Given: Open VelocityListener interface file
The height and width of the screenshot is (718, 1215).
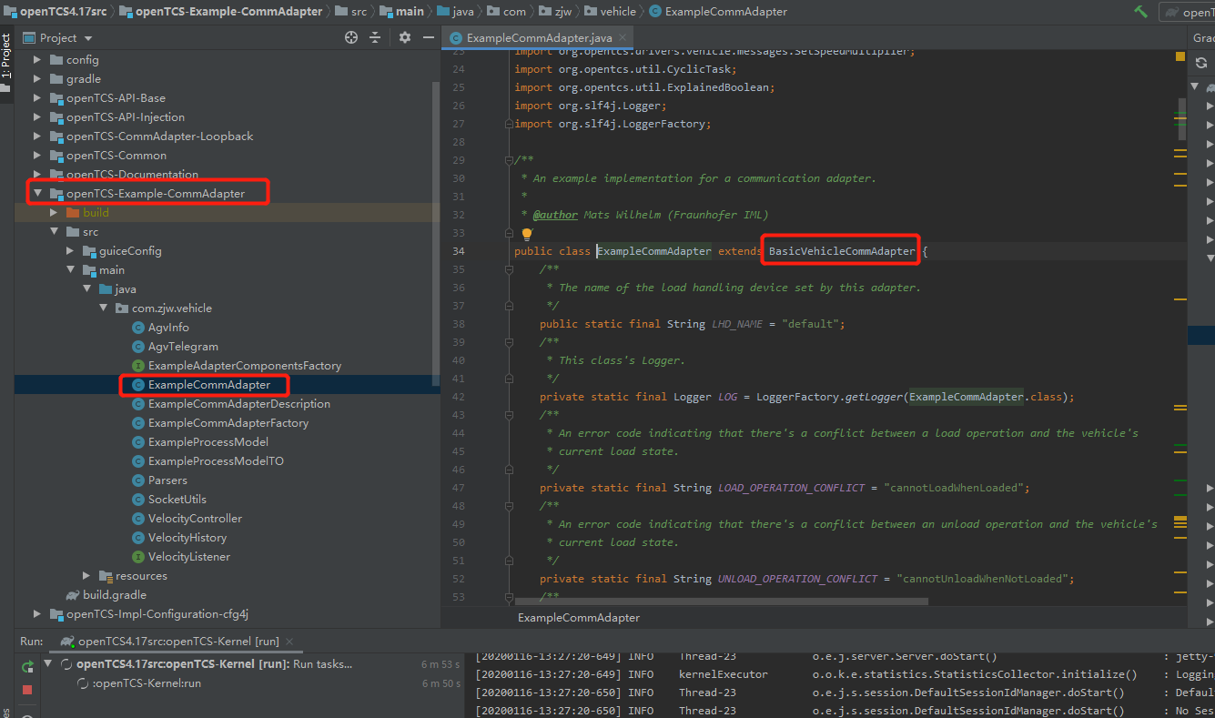Looking at the screenshot, I should 189,556.
